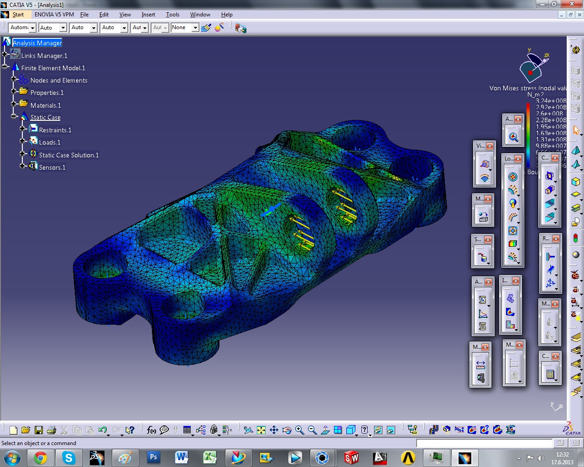
Task: Select Static Case Solution.1 in the tree
Action: click(69, 155)
